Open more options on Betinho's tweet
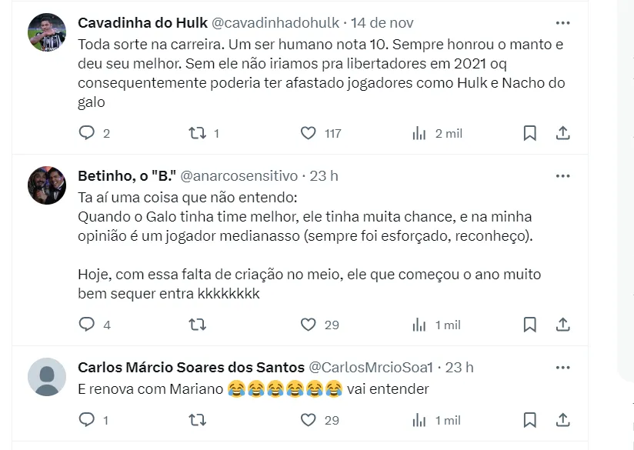 562,175
